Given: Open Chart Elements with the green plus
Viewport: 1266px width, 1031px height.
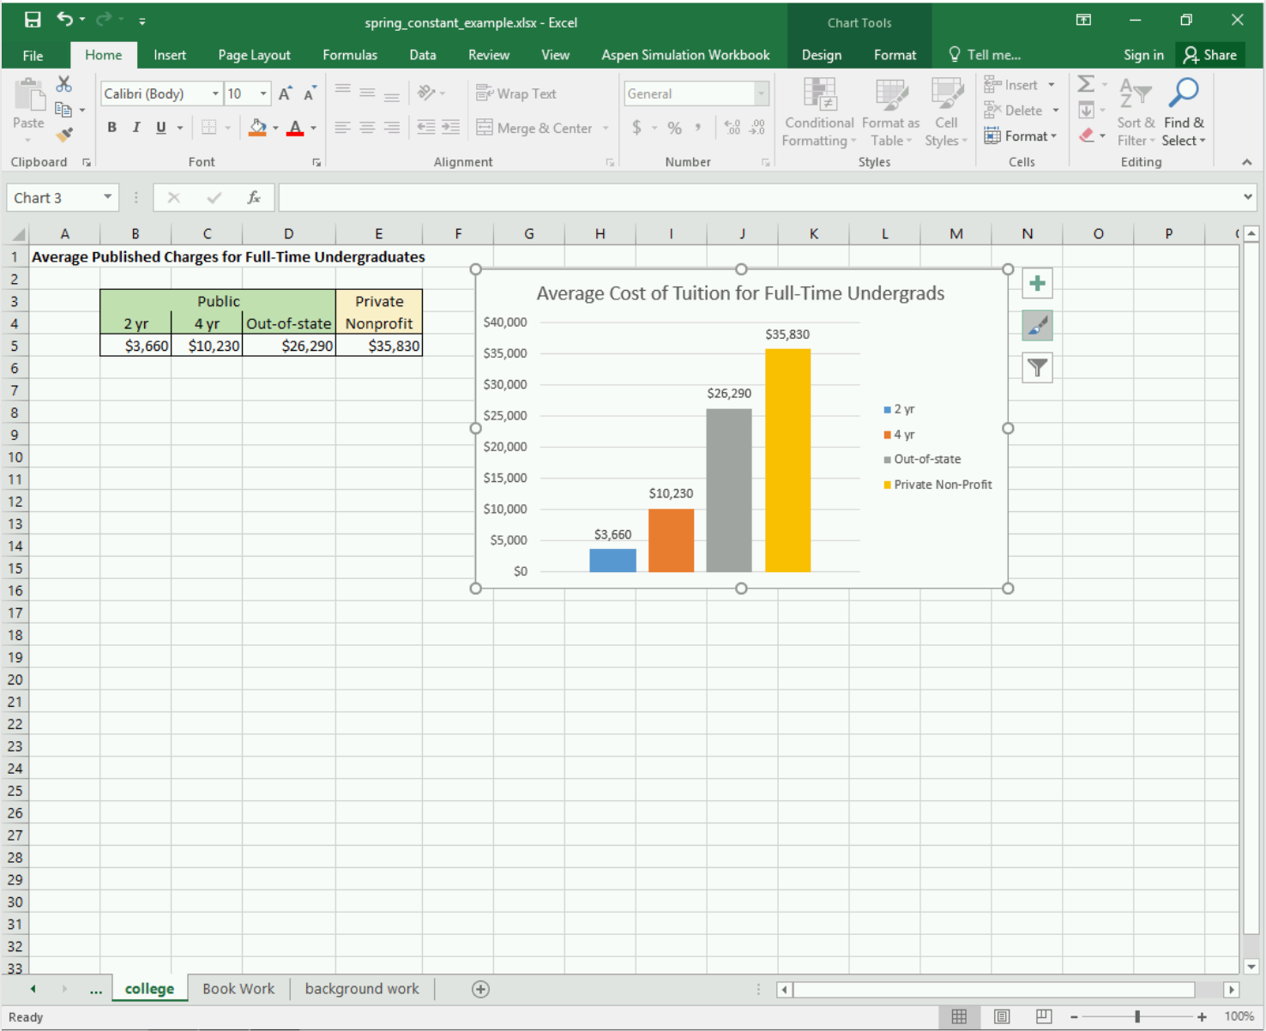Looking at the screenshot, I should coord(1037,284).
